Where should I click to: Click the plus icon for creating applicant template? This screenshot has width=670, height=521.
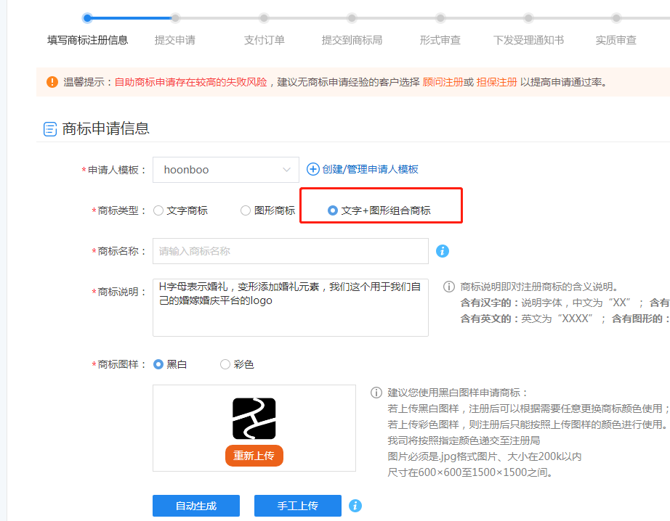coord(312,169)
